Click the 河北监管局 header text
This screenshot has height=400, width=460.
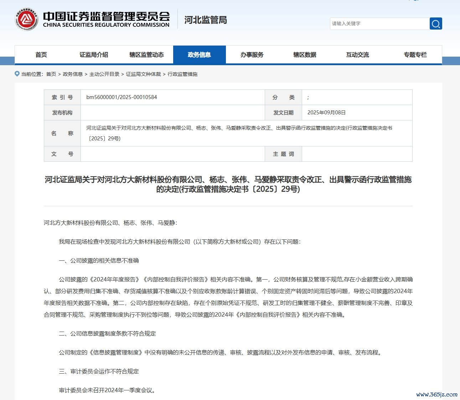point(206,20)
